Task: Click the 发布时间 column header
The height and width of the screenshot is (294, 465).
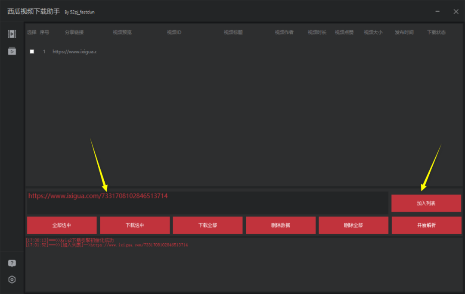Action: click(404, 32)
